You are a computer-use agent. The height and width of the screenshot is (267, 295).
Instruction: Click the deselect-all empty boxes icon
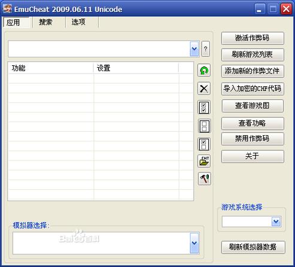pyautogui.click(x=204, y=126)
